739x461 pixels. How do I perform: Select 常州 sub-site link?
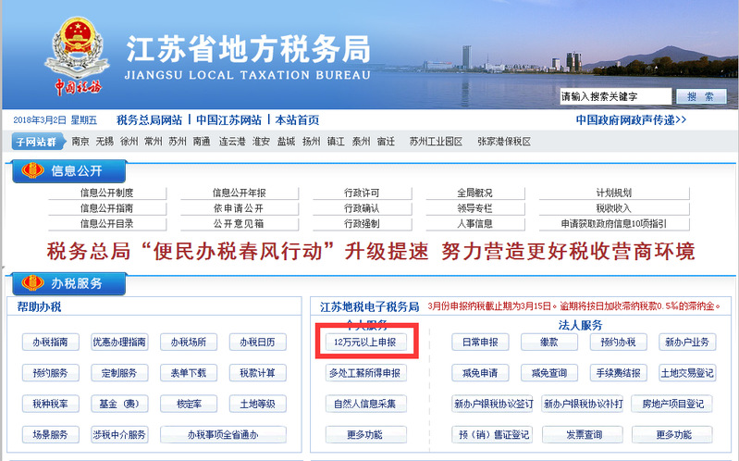(154, 142)
